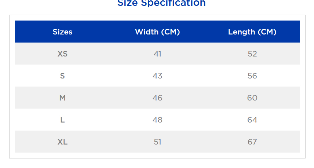The height and width of the screenshot is (168, 314).
Task: Click the M length value 60
Action: [x=252, y=98]
